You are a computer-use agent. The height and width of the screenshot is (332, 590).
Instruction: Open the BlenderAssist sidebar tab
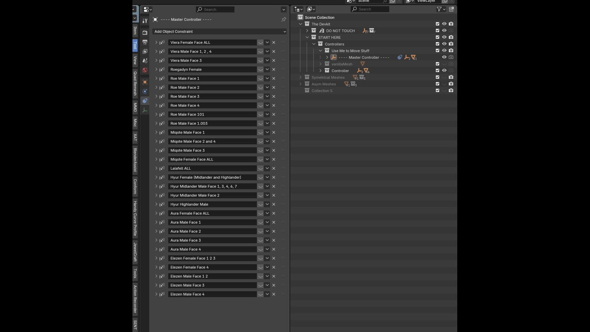(135, 160)
